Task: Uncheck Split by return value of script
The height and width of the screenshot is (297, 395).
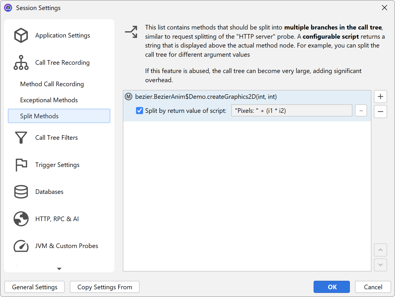Action: tap(140, 111)
